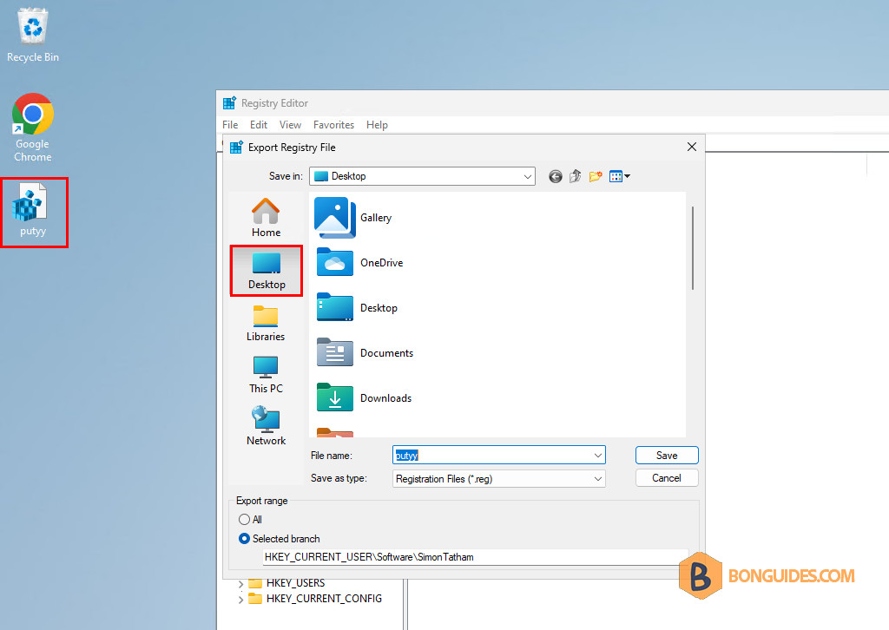The image size is (889, 630).
Task: Select the Documents folder in file list
Action: tap(365, 353)
